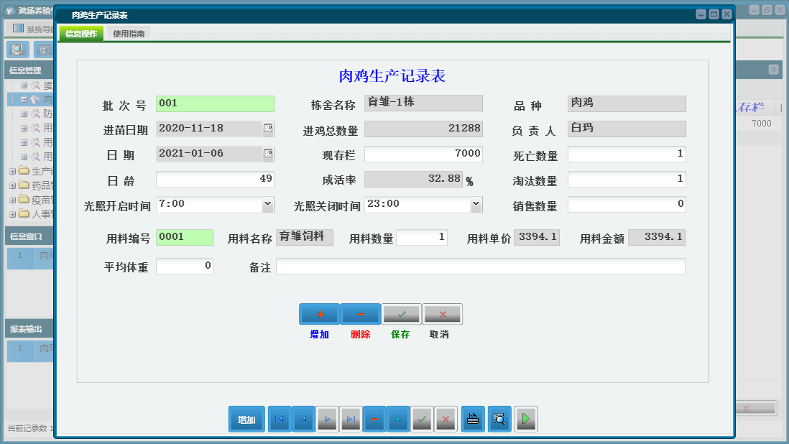Click the red minus icon above 删除 label

point(360,314)
